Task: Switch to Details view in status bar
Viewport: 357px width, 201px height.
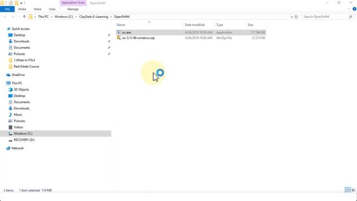Action: click(348, 190)
